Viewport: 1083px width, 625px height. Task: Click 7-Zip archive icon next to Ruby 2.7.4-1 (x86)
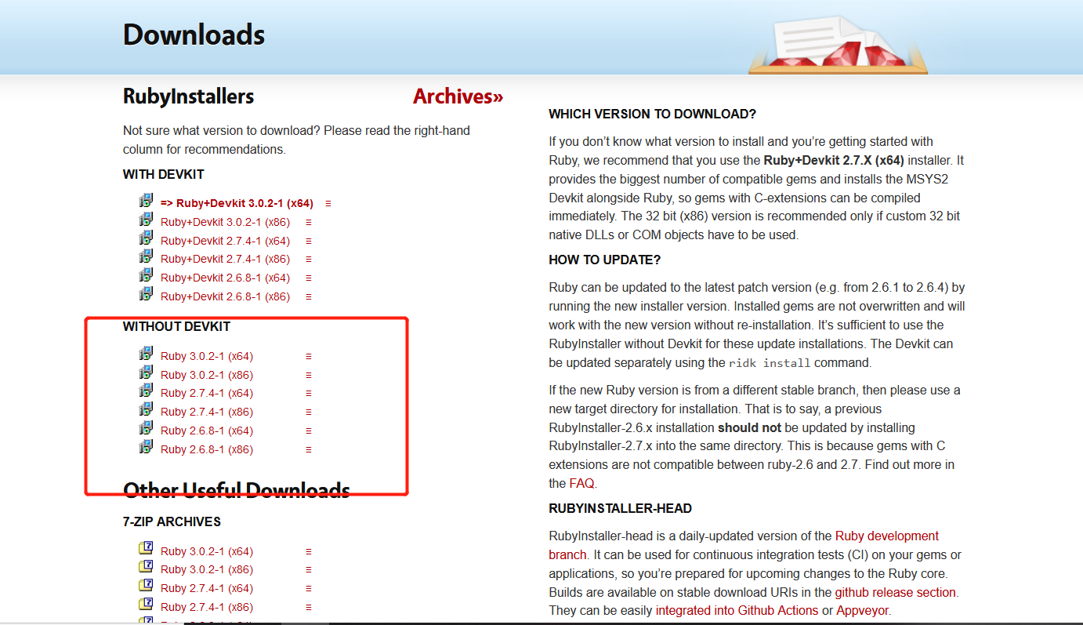[146, 604]
